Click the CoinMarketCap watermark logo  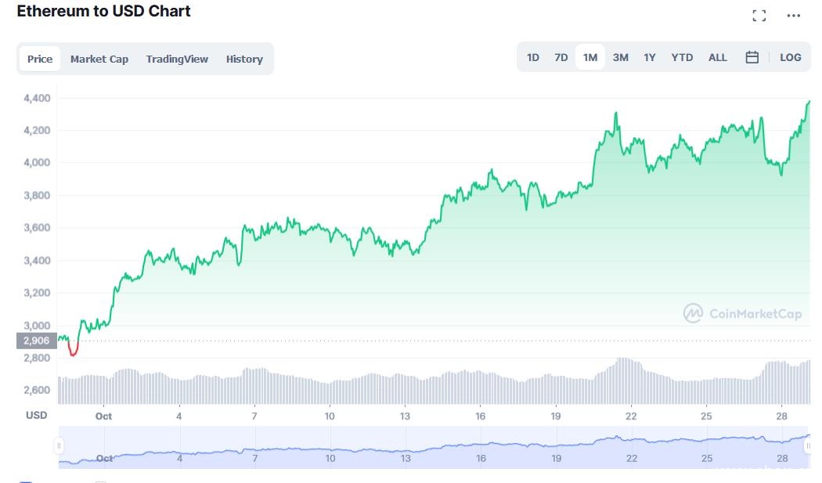click(742, 313)
